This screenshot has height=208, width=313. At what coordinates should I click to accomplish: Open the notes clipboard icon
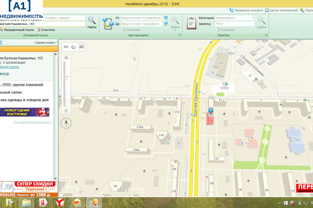click(x=192, y=23)
